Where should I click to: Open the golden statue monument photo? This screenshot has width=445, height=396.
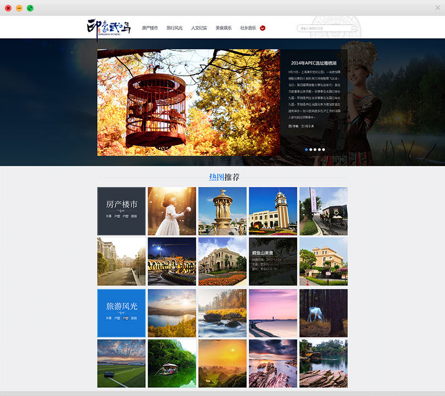pyautogui.click(x=222, y=211)
